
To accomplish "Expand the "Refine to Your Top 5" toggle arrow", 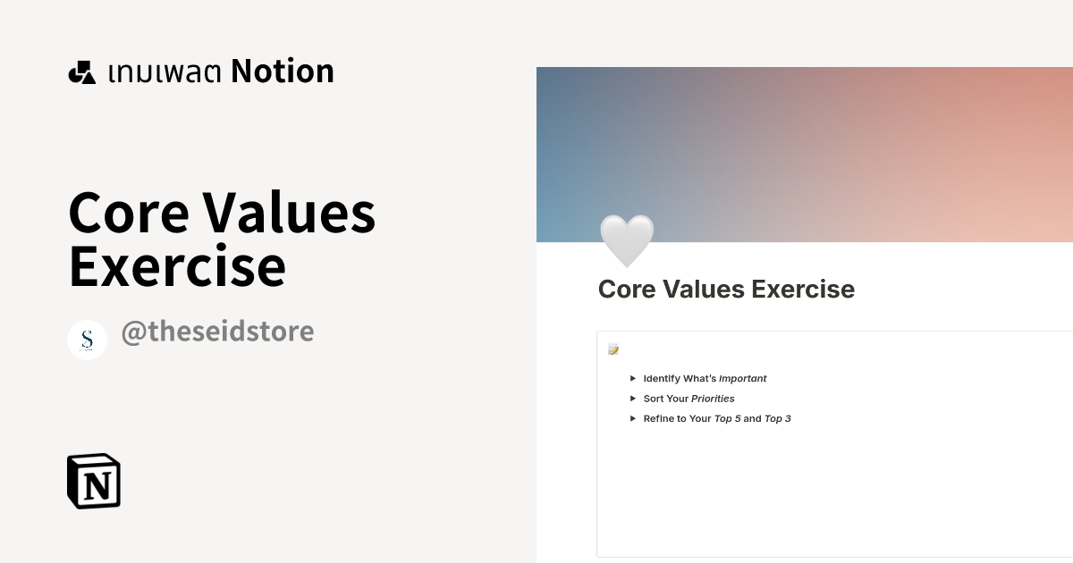I will click(x=633, y=418).
